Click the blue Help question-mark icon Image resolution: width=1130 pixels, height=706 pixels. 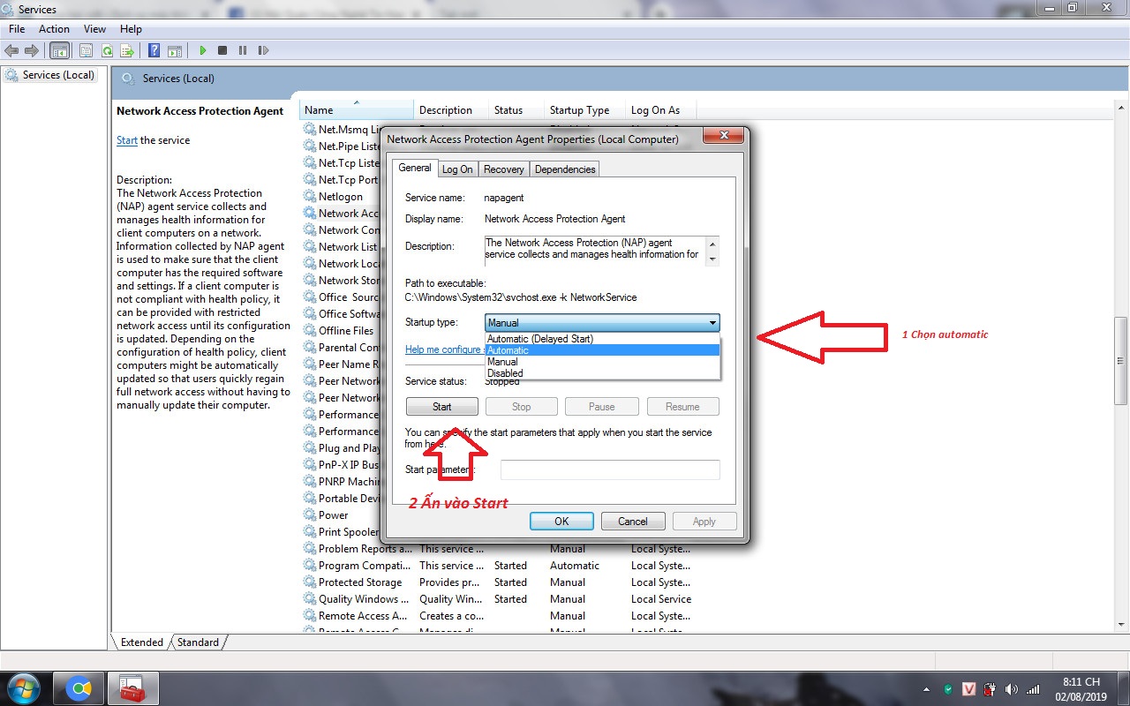tap(154, 50)
